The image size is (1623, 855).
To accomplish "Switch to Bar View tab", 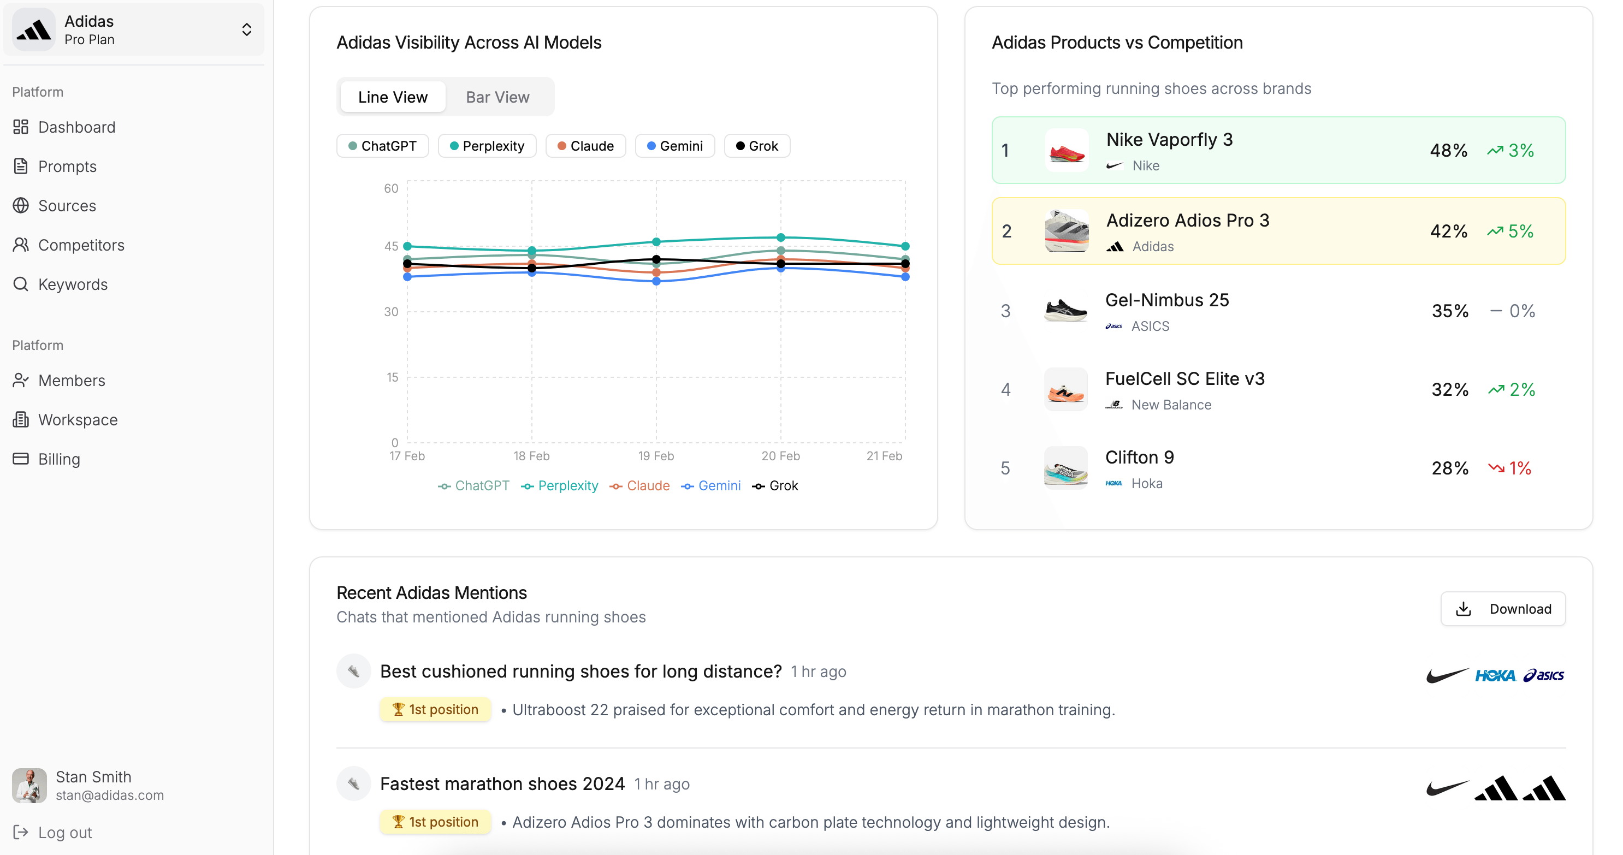I will [x=497, y=97].
